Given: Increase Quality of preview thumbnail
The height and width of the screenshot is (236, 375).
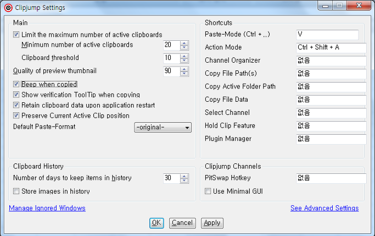Looking at the screenshot, I should (x=184, y=69).
